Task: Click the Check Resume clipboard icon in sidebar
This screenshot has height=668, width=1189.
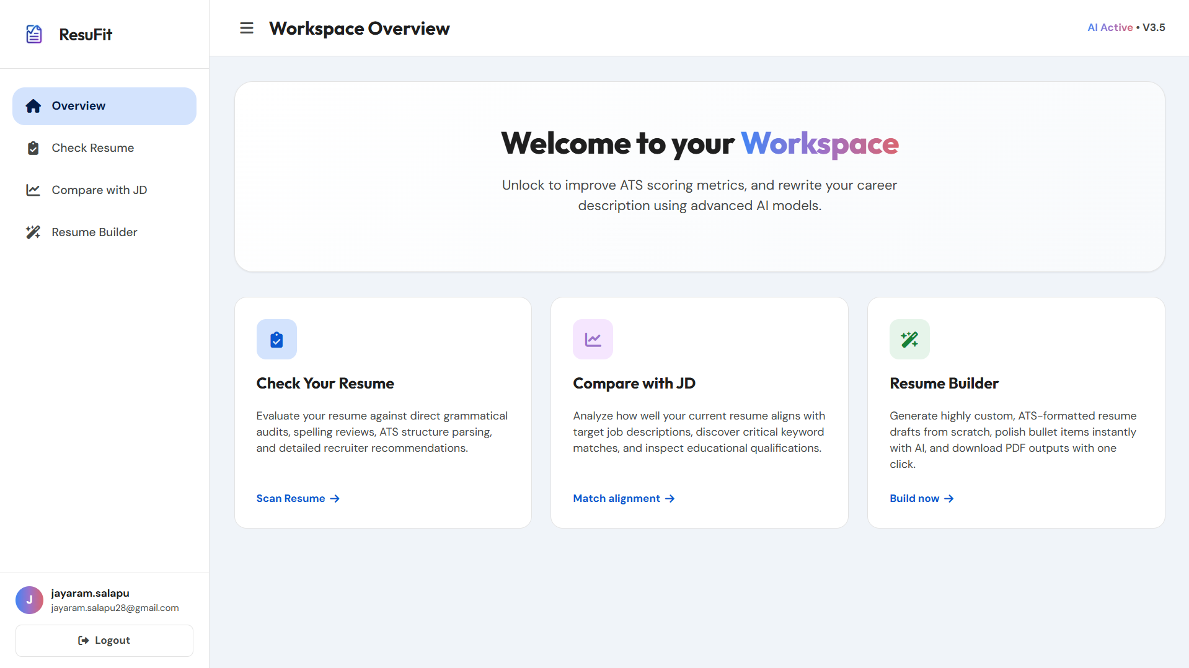Action: click(x=33, y=148)
